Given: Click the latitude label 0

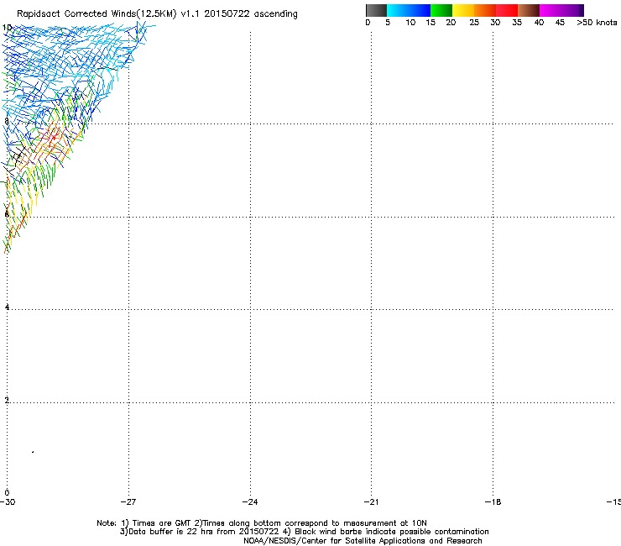Looking at the screenshot, I should coord(7,493).
